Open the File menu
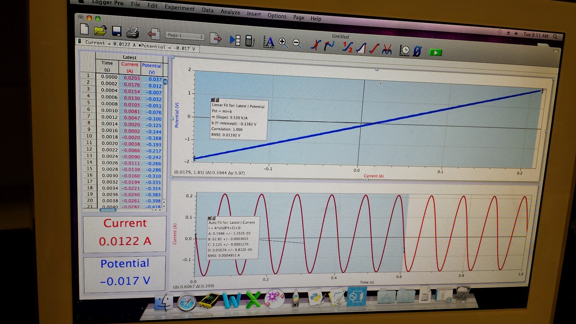This screenshot has height=324, width=576. coord(136,4)
